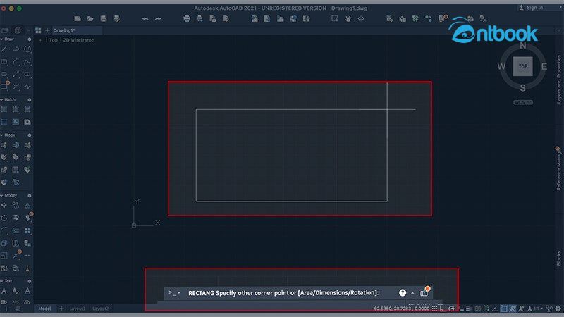Select the Rotate tool in the Modify panel
The height and width of the screenshot is (317, 564).
click(4, 218)
